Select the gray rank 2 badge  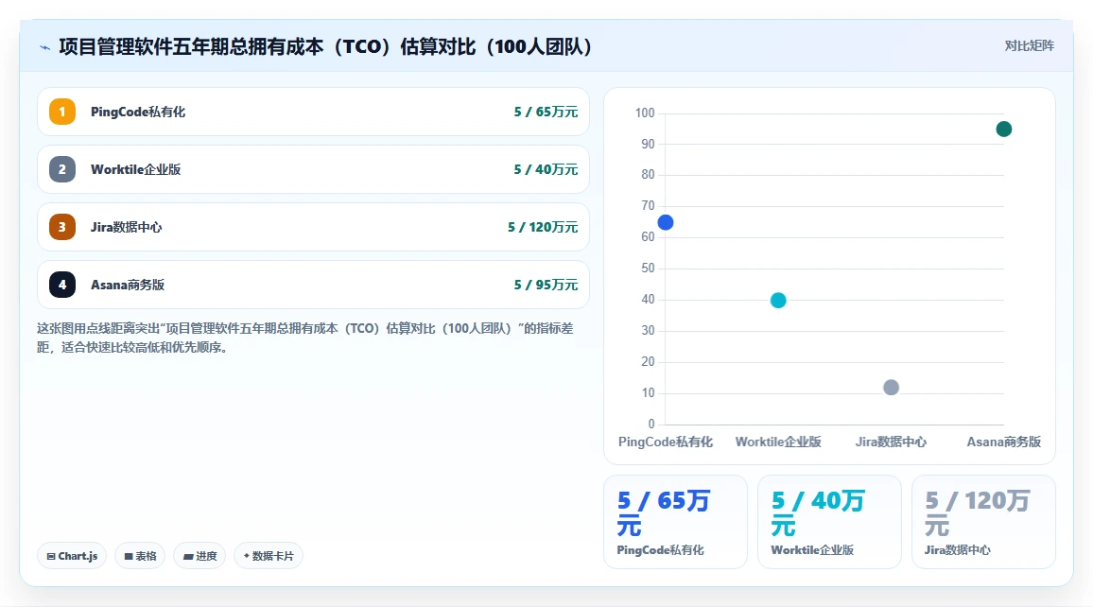[x=62, y=169]
